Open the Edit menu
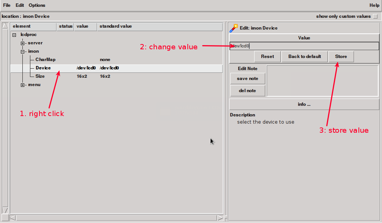 point(20,5)
